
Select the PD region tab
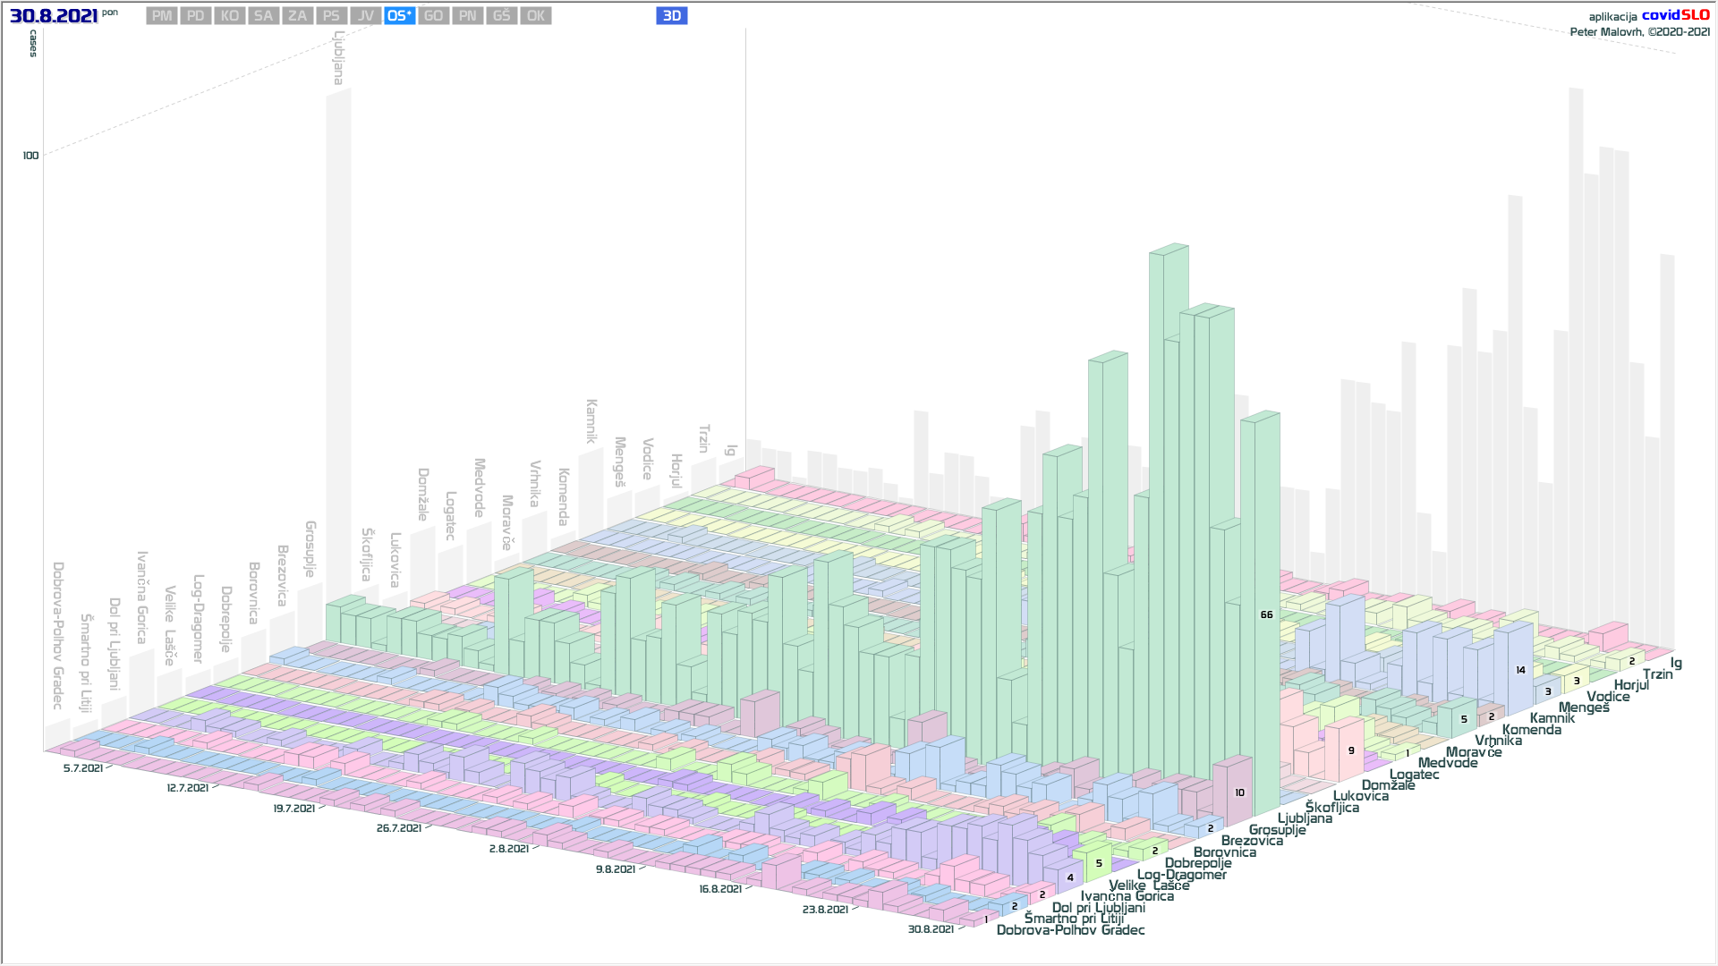[196, 16]
